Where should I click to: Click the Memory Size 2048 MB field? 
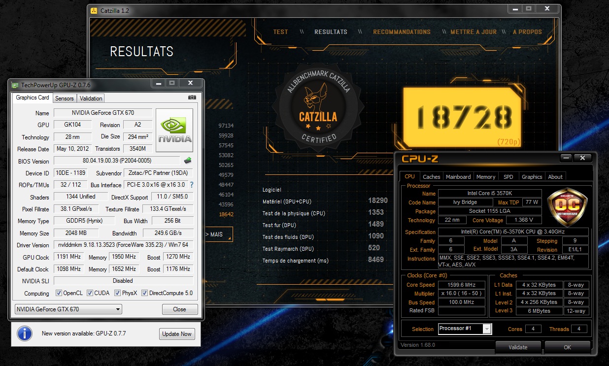pos(76,233)
